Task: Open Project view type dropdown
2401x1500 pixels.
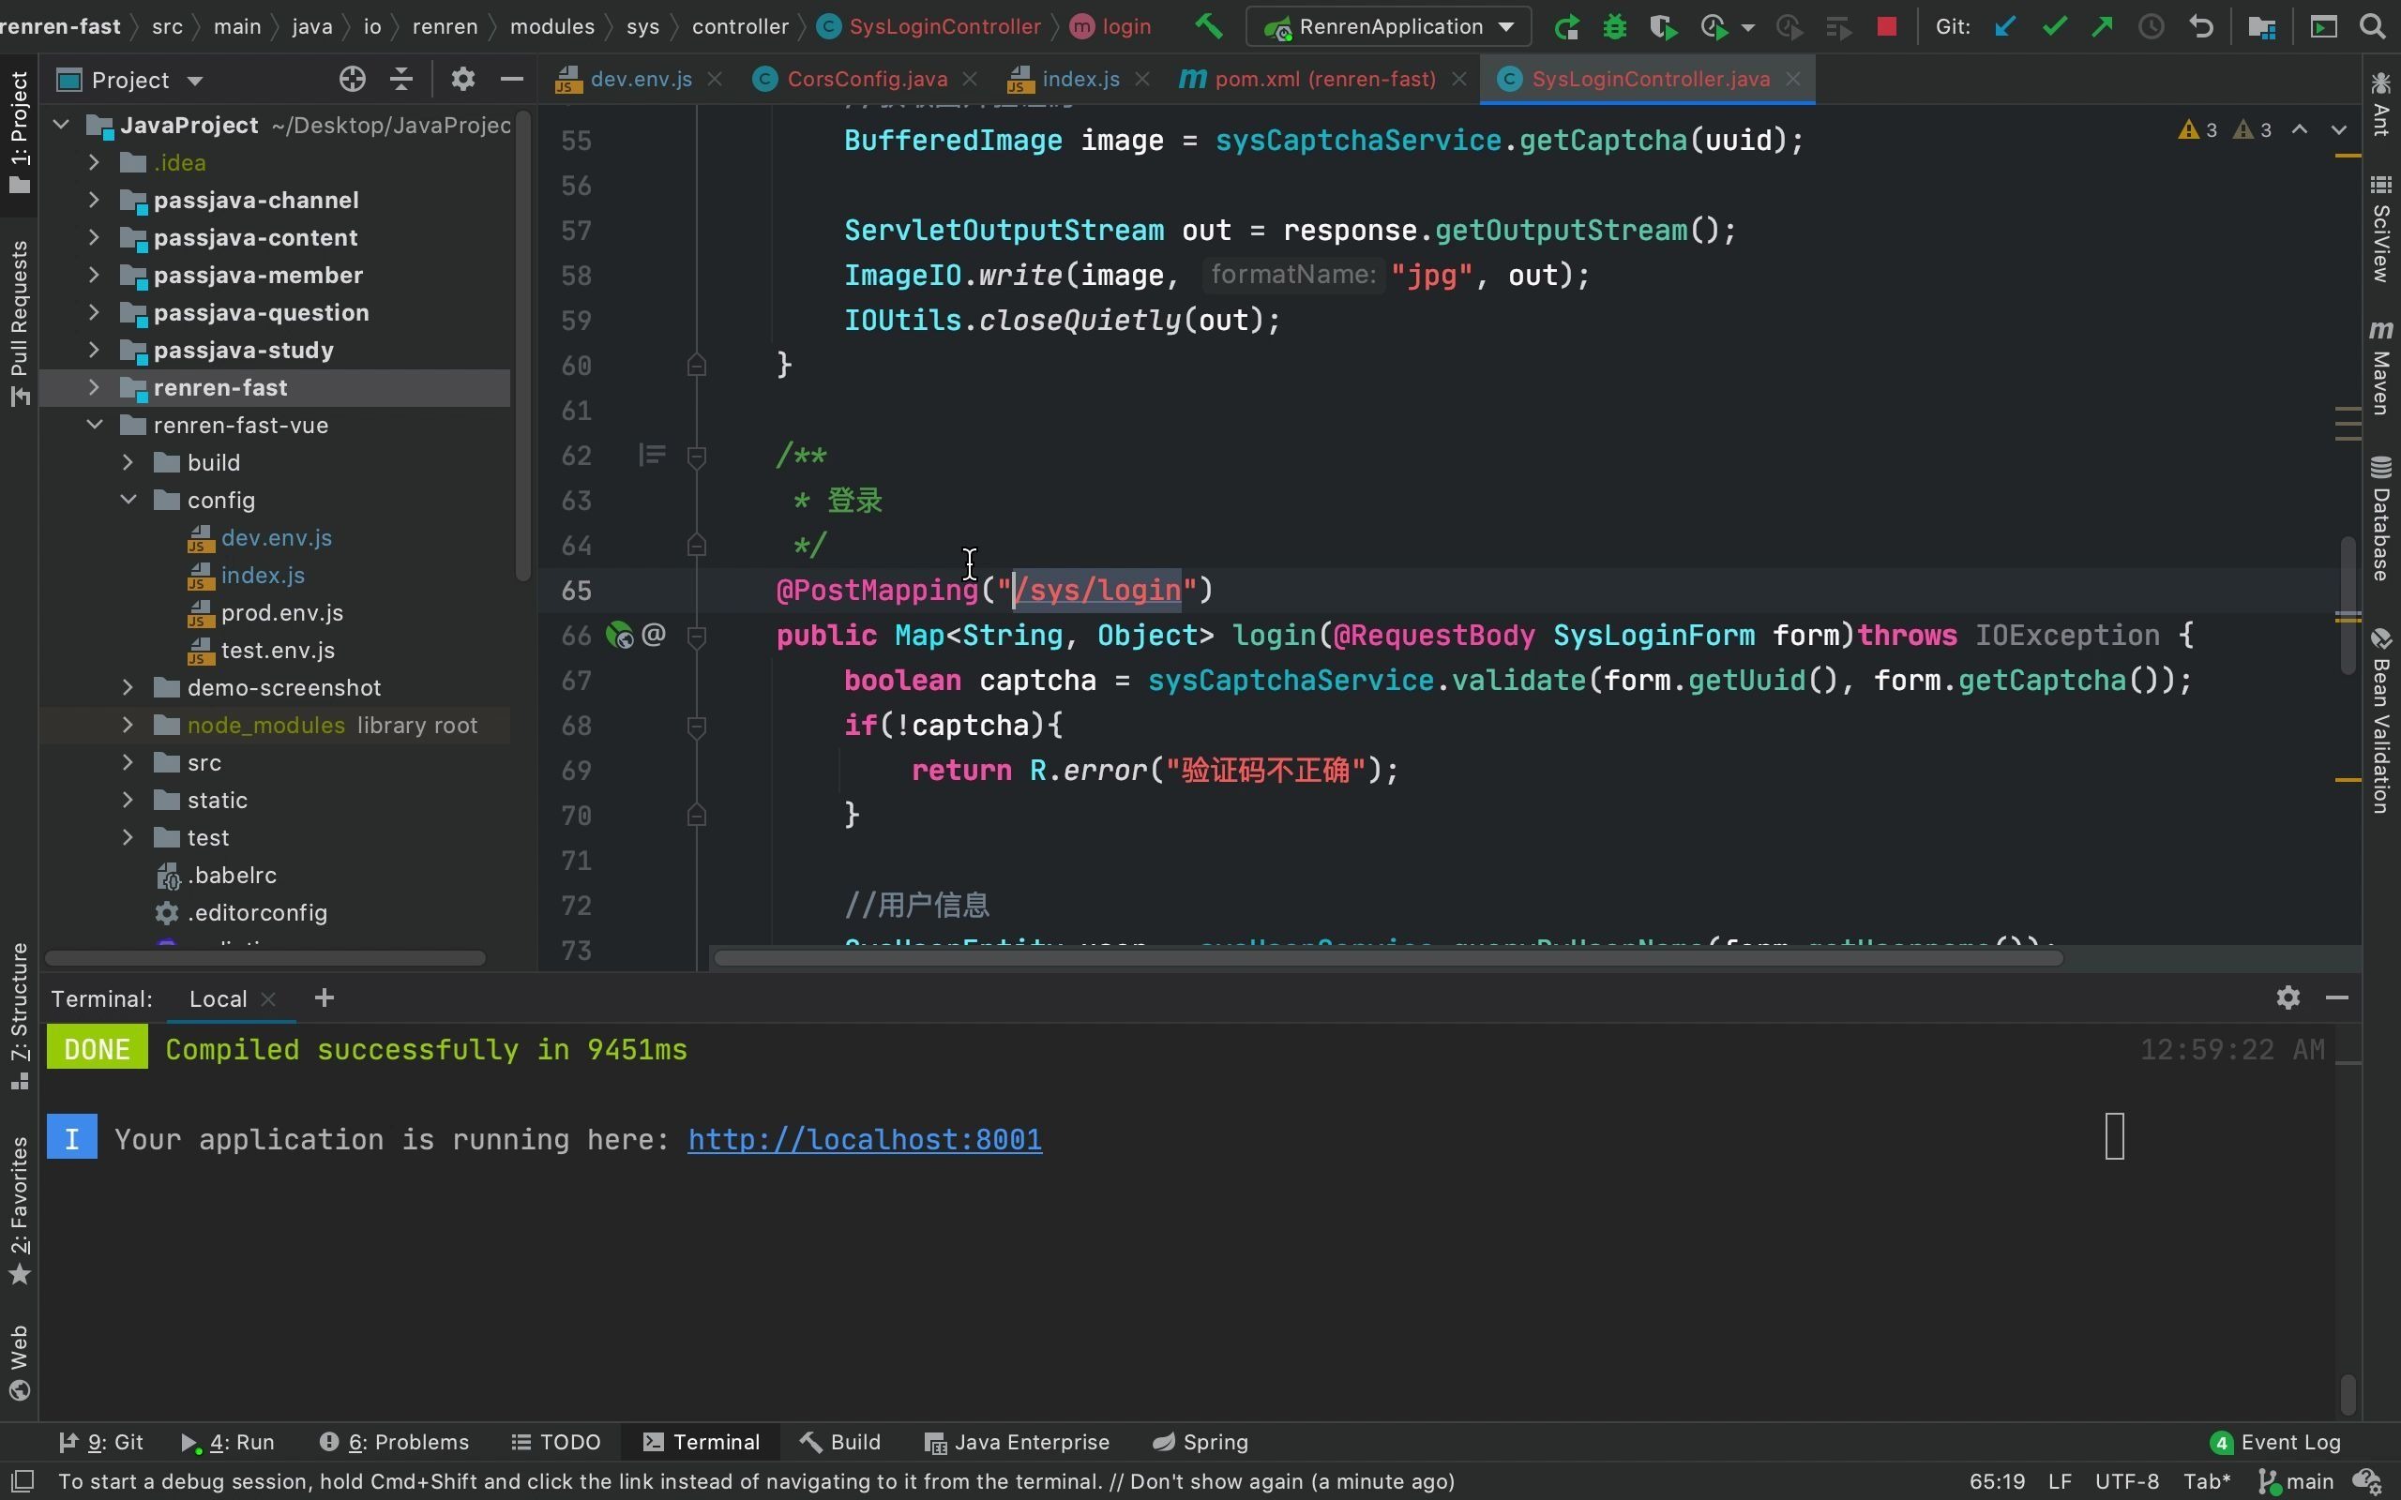Action: point(194,81)
